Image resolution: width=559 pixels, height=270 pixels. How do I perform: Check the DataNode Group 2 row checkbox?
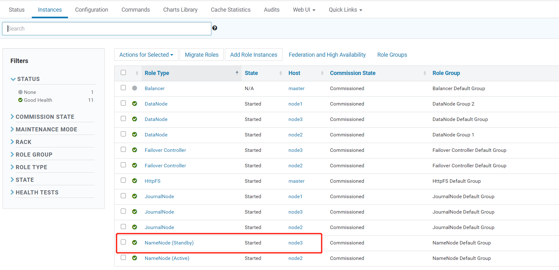(123, 103)
